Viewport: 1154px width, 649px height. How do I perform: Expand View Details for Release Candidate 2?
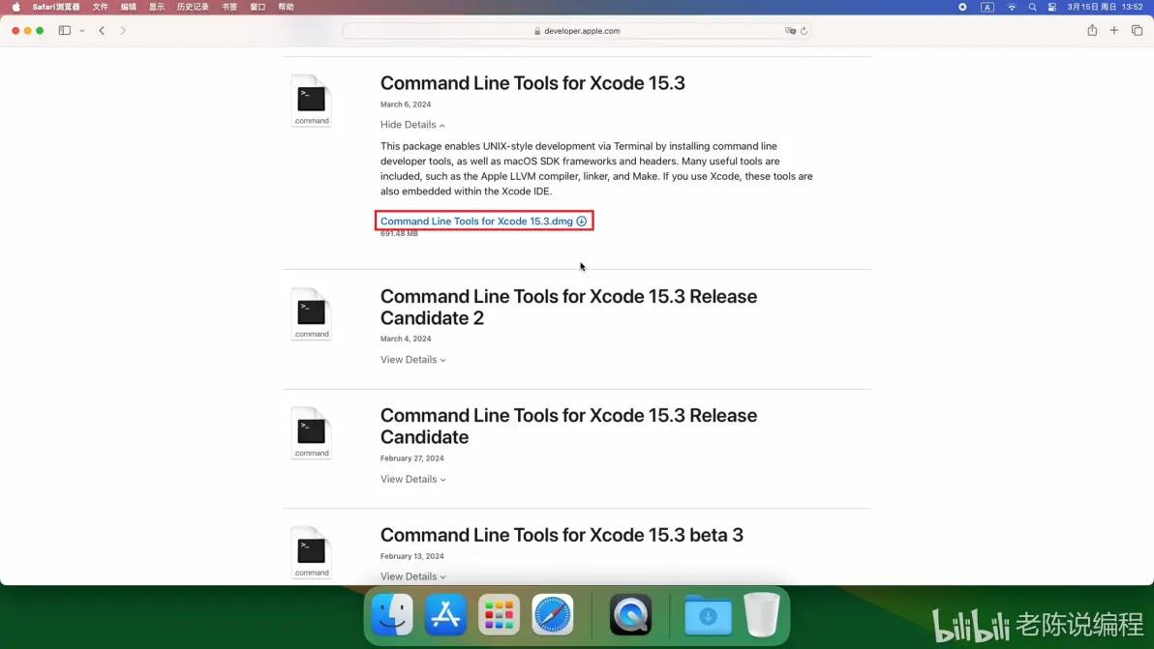(412, 360)
